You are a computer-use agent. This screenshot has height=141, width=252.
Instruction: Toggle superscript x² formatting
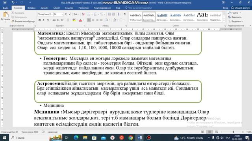(x=62, y=20)
